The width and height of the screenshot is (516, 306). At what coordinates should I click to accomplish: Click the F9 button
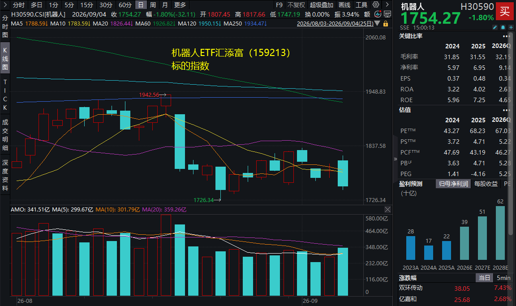pos(279,5)
